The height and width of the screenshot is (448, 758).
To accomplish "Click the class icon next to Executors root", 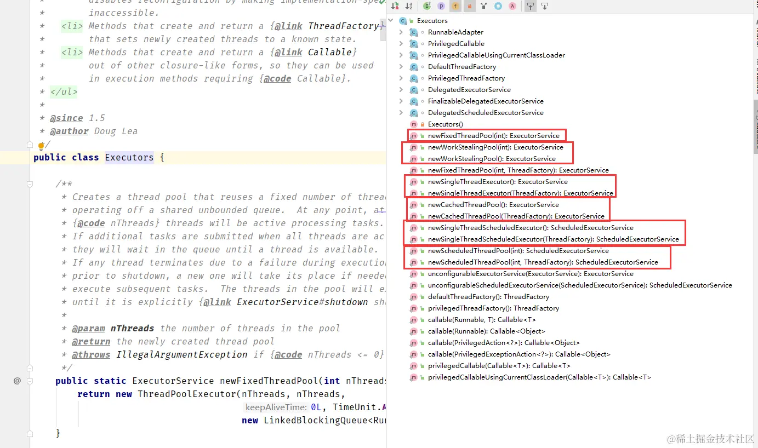I will click(x=403, y=21).
